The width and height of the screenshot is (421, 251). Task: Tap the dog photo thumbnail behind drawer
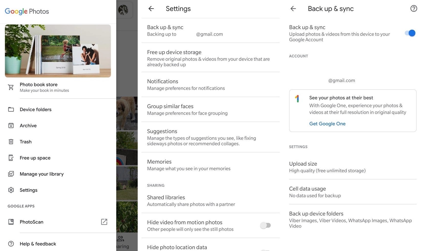pyautogui.click(x=127, y=113)
